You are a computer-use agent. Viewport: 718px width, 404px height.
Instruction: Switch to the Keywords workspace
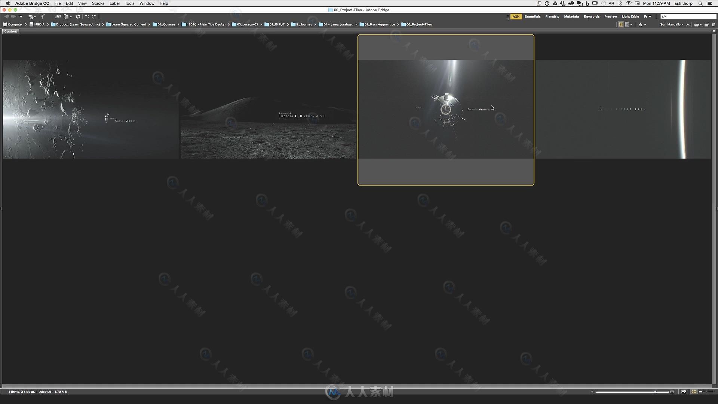point(592,16)
